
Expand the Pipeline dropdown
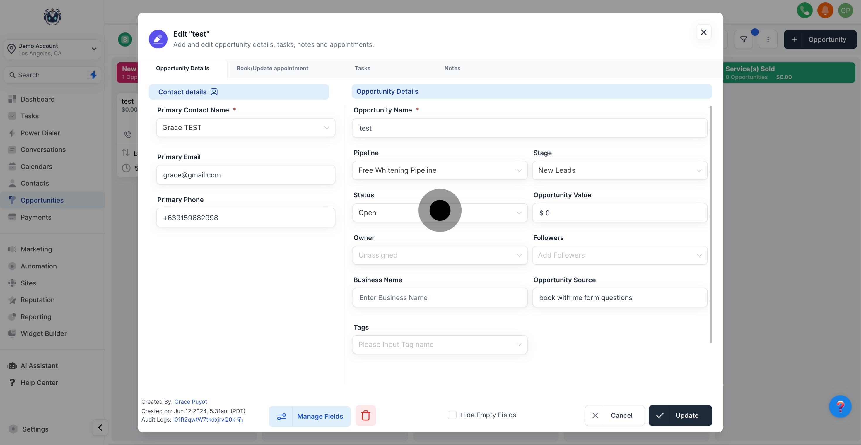(x=440, y=170)
